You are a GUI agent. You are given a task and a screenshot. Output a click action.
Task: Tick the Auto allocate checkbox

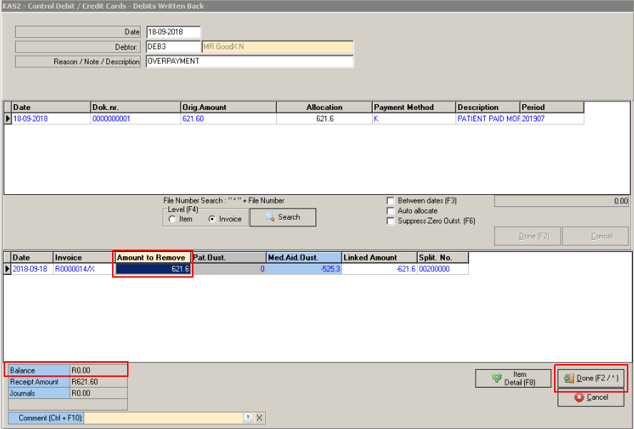(390, 211)
